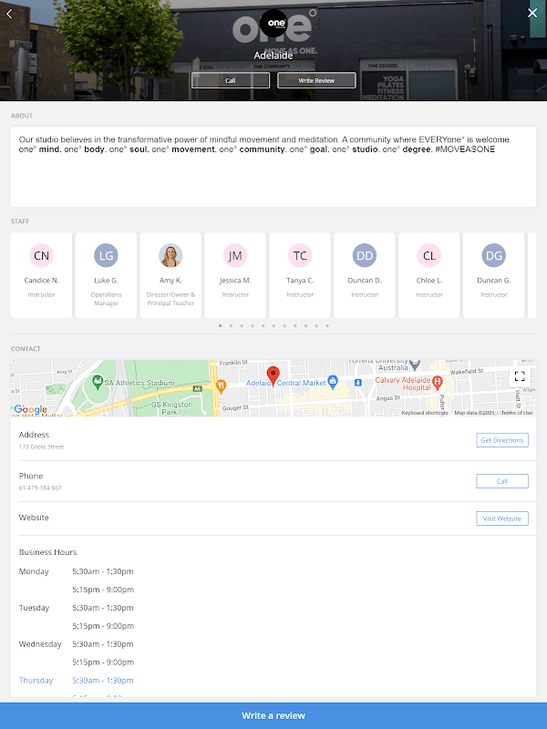This screenshot has width=547, height=729.
Task: Open Duncan G. avatar DG
Action: (x=494, y=255)
